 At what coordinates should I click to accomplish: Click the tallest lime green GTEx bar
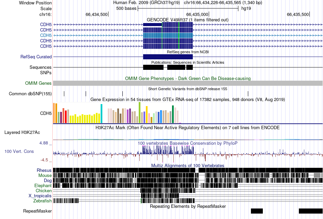tap(139, 113)
